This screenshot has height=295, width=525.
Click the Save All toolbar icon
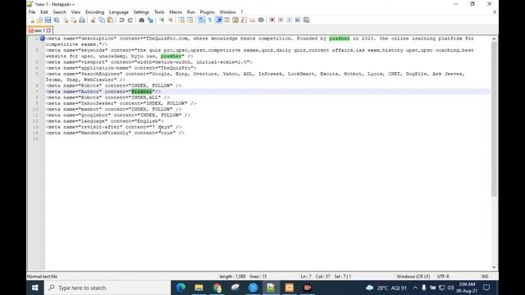pyautogui.click(x=57, y=20)
